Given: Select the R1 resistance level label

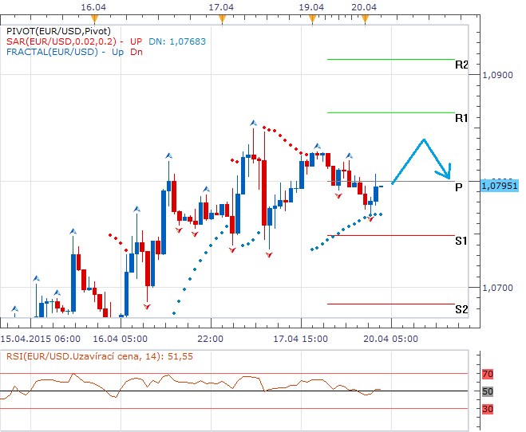Looking at the screenshot, I should (x=461, y=118).
